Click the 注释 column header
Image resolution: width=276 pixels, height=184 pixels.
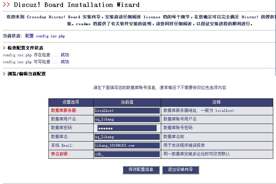(x=217, y=102)
